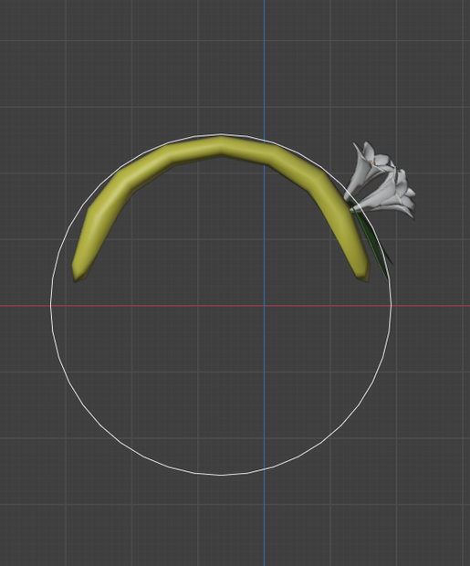Viewport: 470px width, 566px height.
Task: Click the lowest point of the white circle
Action: tap(221, 475)
